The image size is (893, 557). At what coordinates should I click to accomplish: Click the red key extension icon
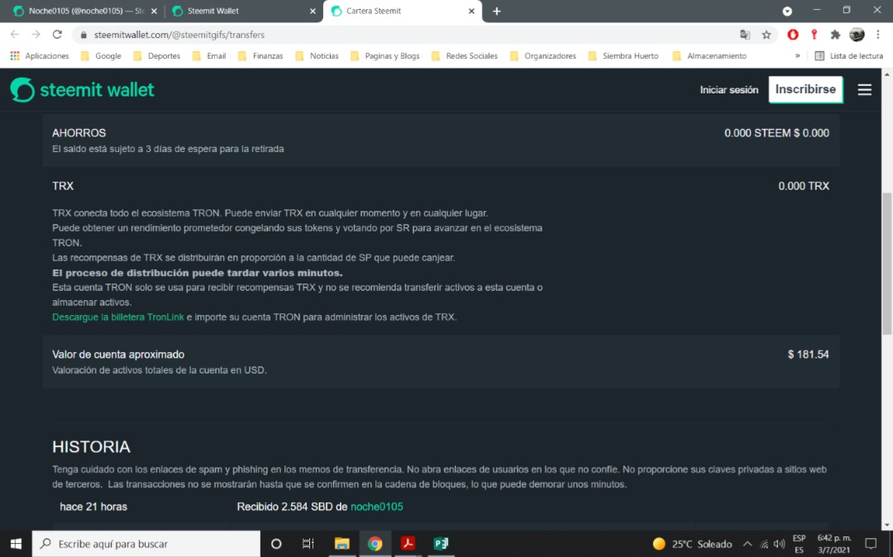click(x=814, y=35)
